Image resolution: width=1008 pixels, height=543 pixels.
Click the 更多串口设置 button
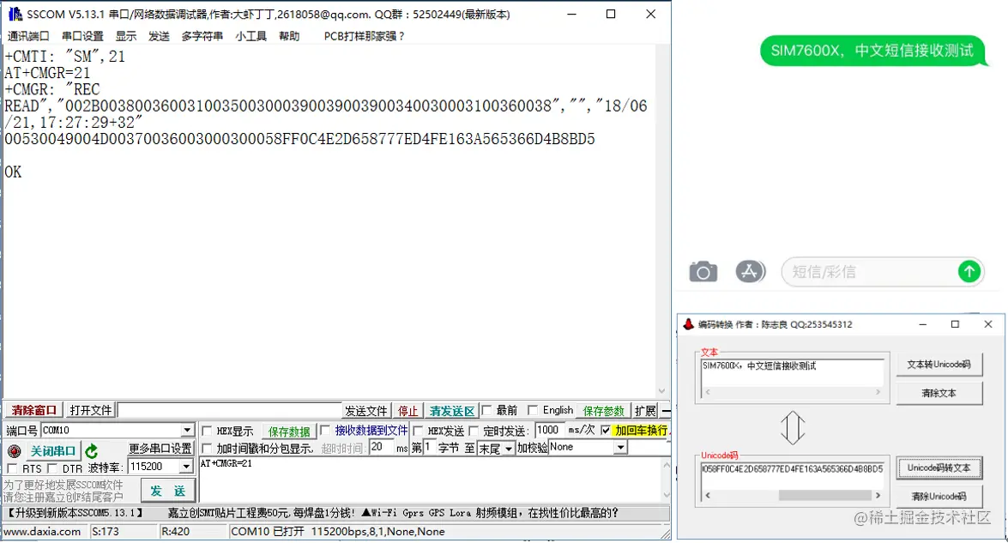pyautogui.click(x=160, y=449)
